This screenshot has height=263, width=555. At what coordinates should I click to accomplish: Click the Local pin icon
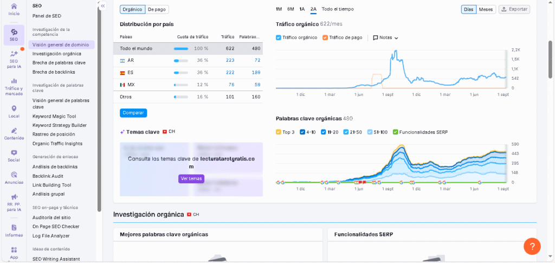tap(14, 108)
